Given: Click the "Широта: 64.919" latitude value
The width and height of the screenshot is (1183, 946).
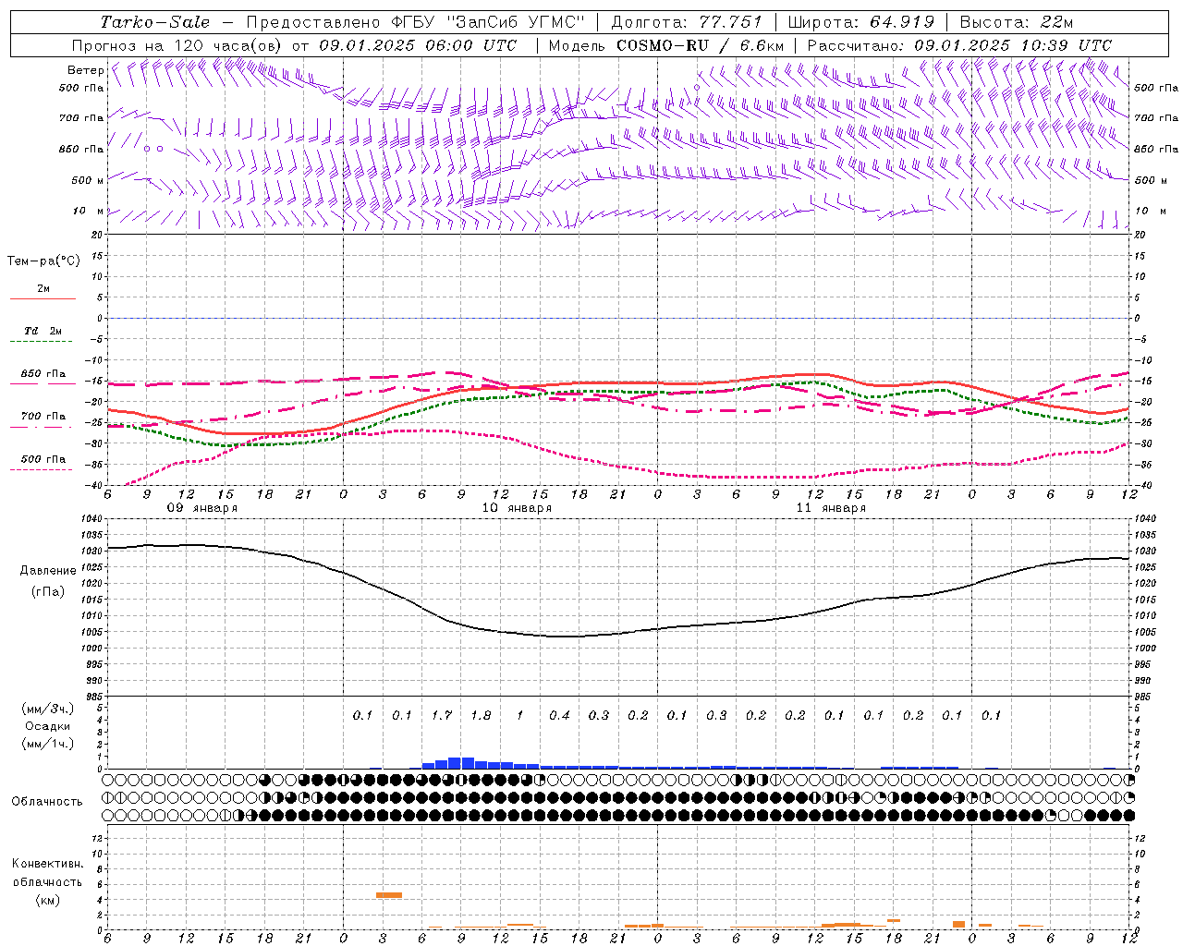Looking at the screenshot, I should 860,22.
